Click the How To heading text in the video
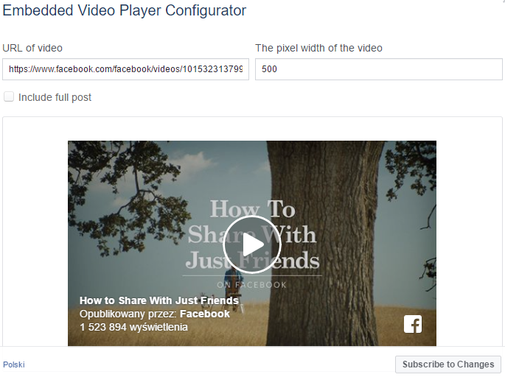The image size is (505, 377). click(x=252, y=209)
